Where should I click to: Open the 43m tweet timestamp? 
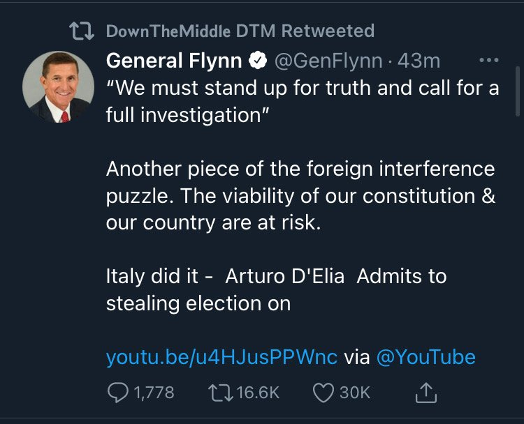coord(419,61)
